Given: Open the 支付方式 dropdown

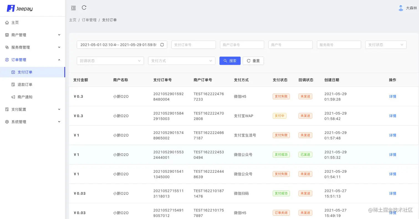Looking at the screenshot, I should pos(182,61).
